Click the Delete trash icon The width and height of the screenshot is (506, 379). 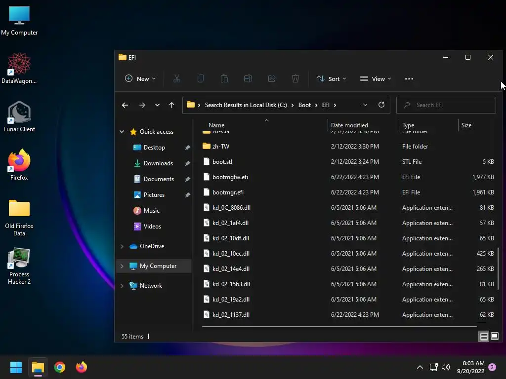tap(295, 78)
